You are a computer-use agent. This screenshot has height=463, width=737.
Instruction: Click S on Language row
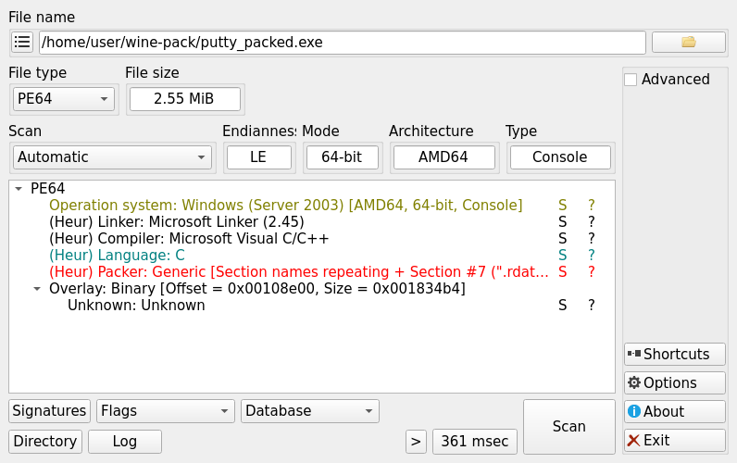[x=563, y=256]
